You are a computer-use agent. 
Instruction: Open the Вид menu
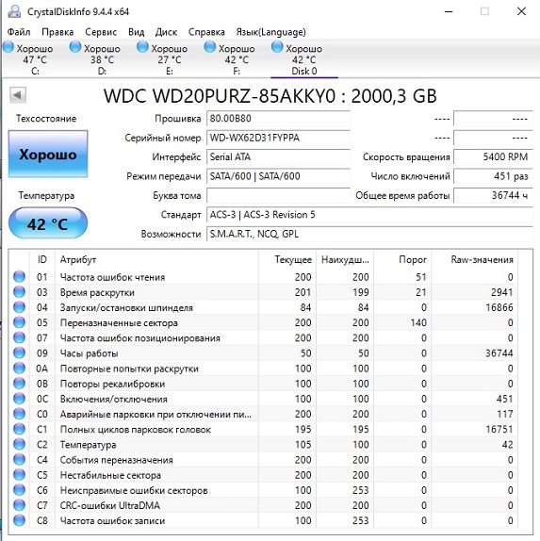point(136,32)
